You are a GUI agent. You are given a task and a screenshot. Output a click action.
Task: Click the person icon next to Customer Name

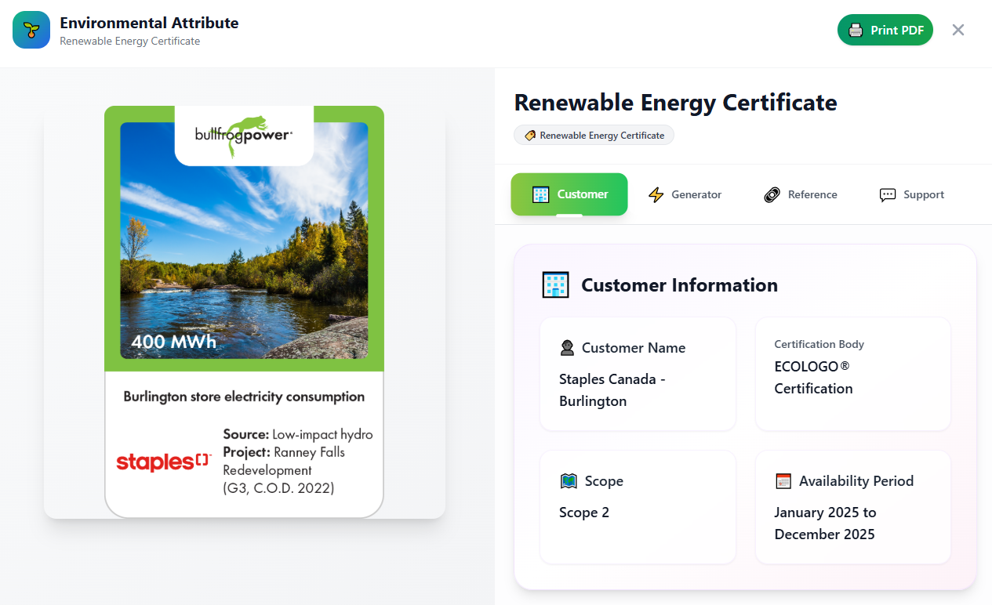(566, 347)
